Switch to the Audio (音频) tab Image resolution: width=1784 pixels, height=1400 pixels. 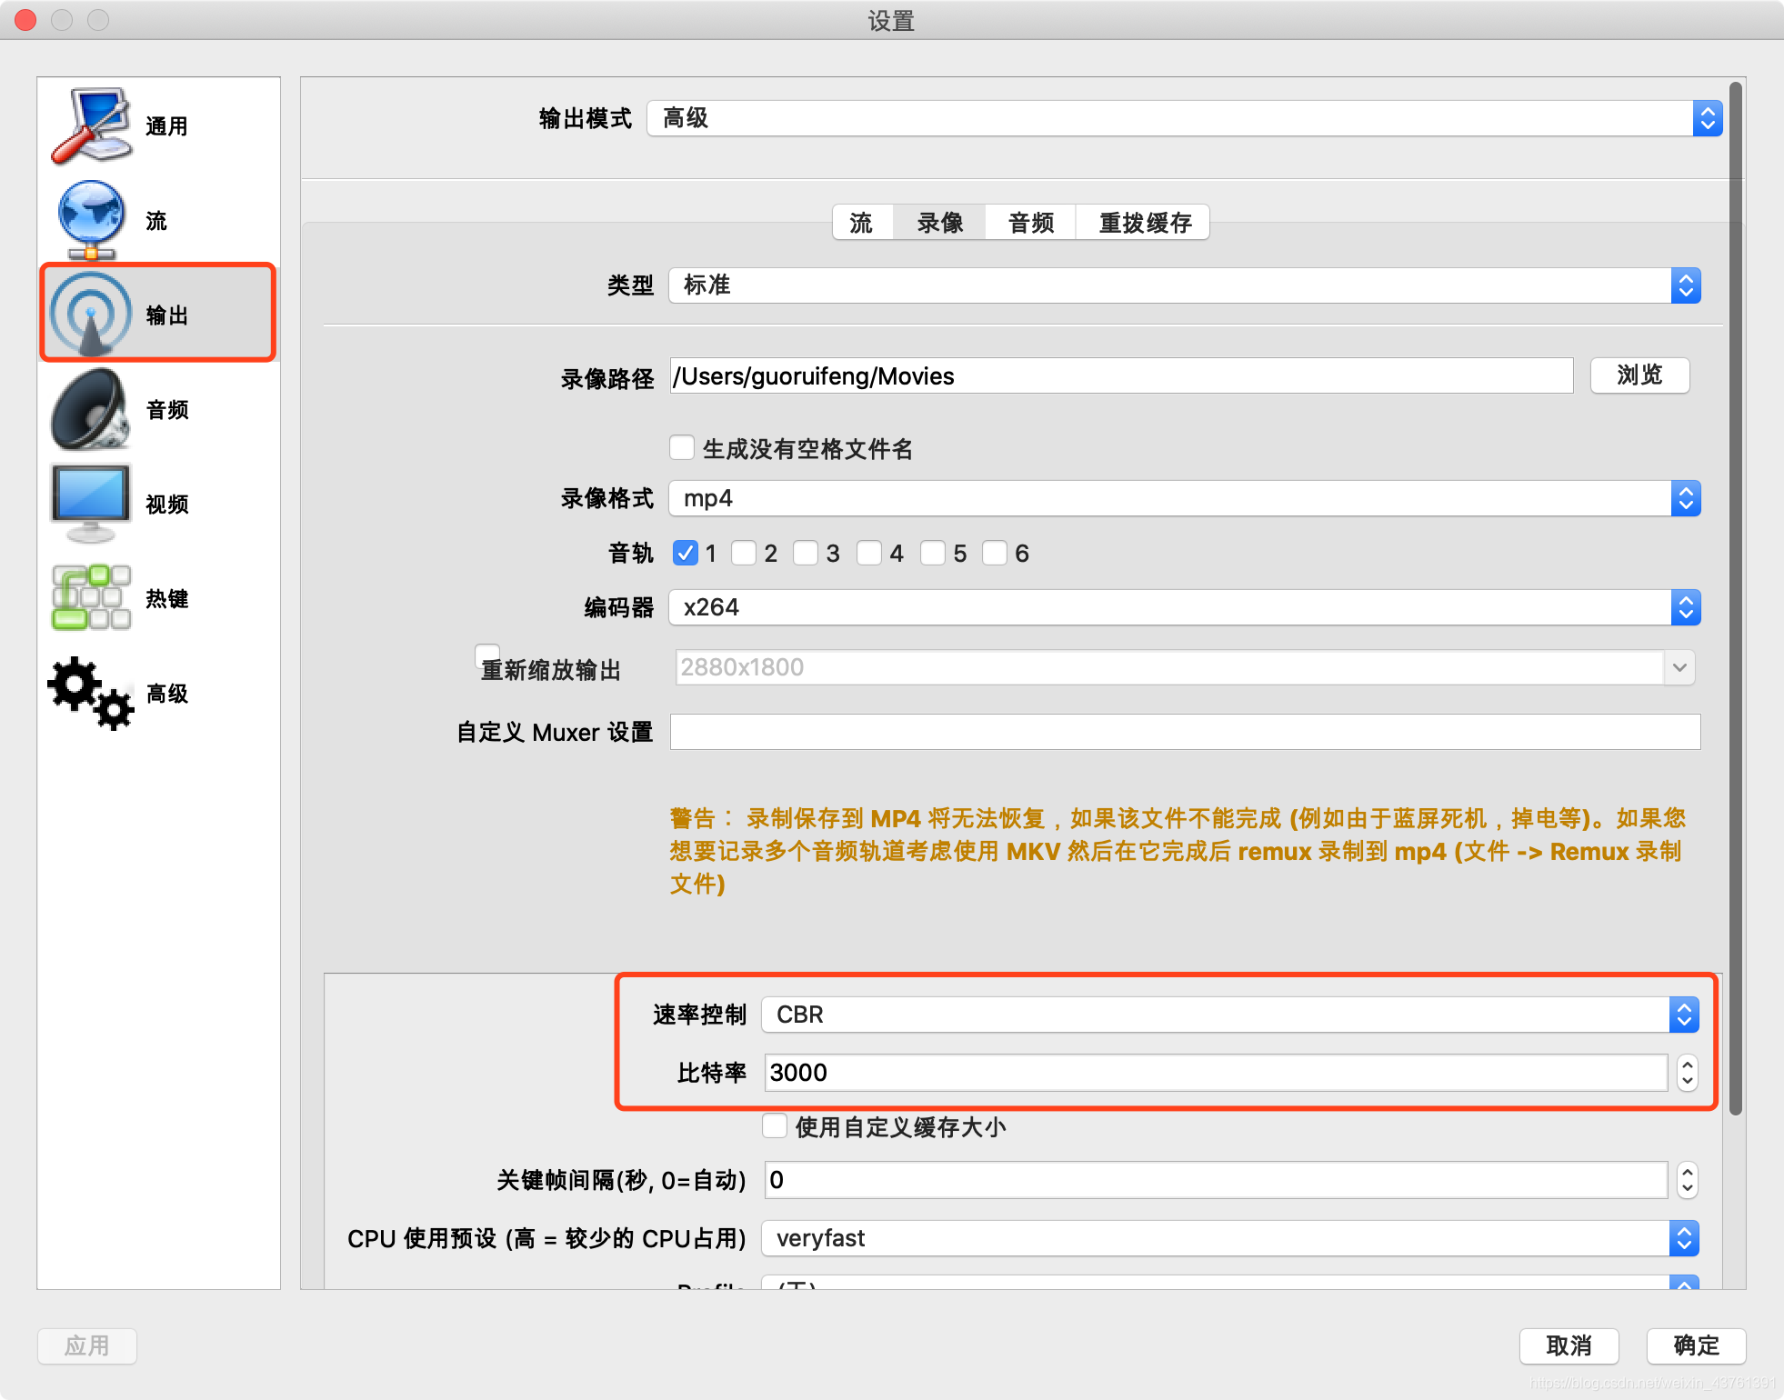[1030, 223]
